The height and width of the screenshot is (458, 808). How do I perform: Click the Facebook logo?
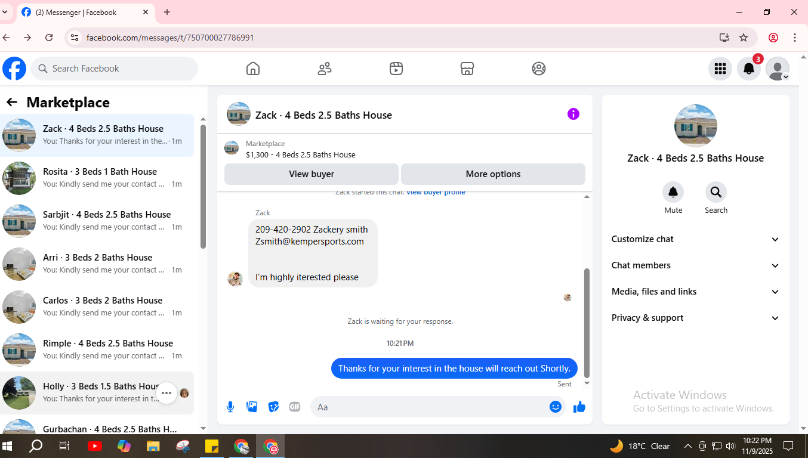(x=14, y=69)
